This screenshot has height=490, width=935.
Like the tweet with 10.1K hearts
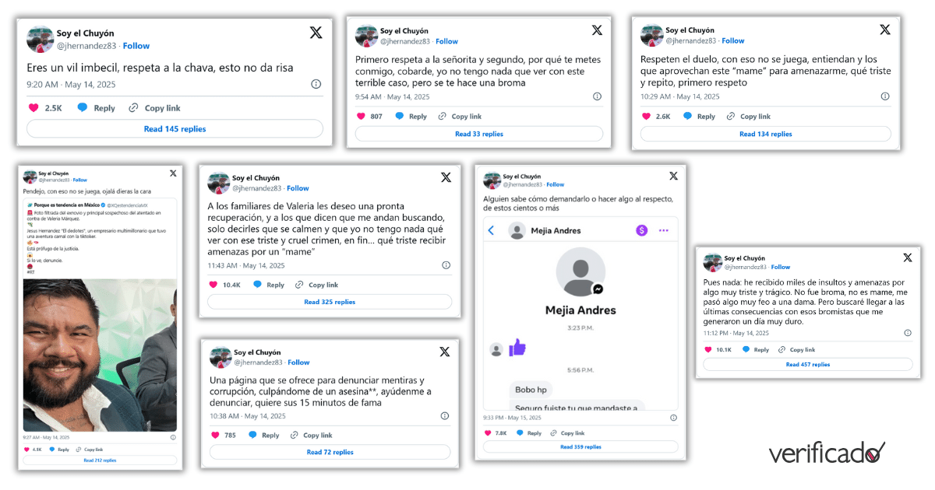tap(707, 350)
